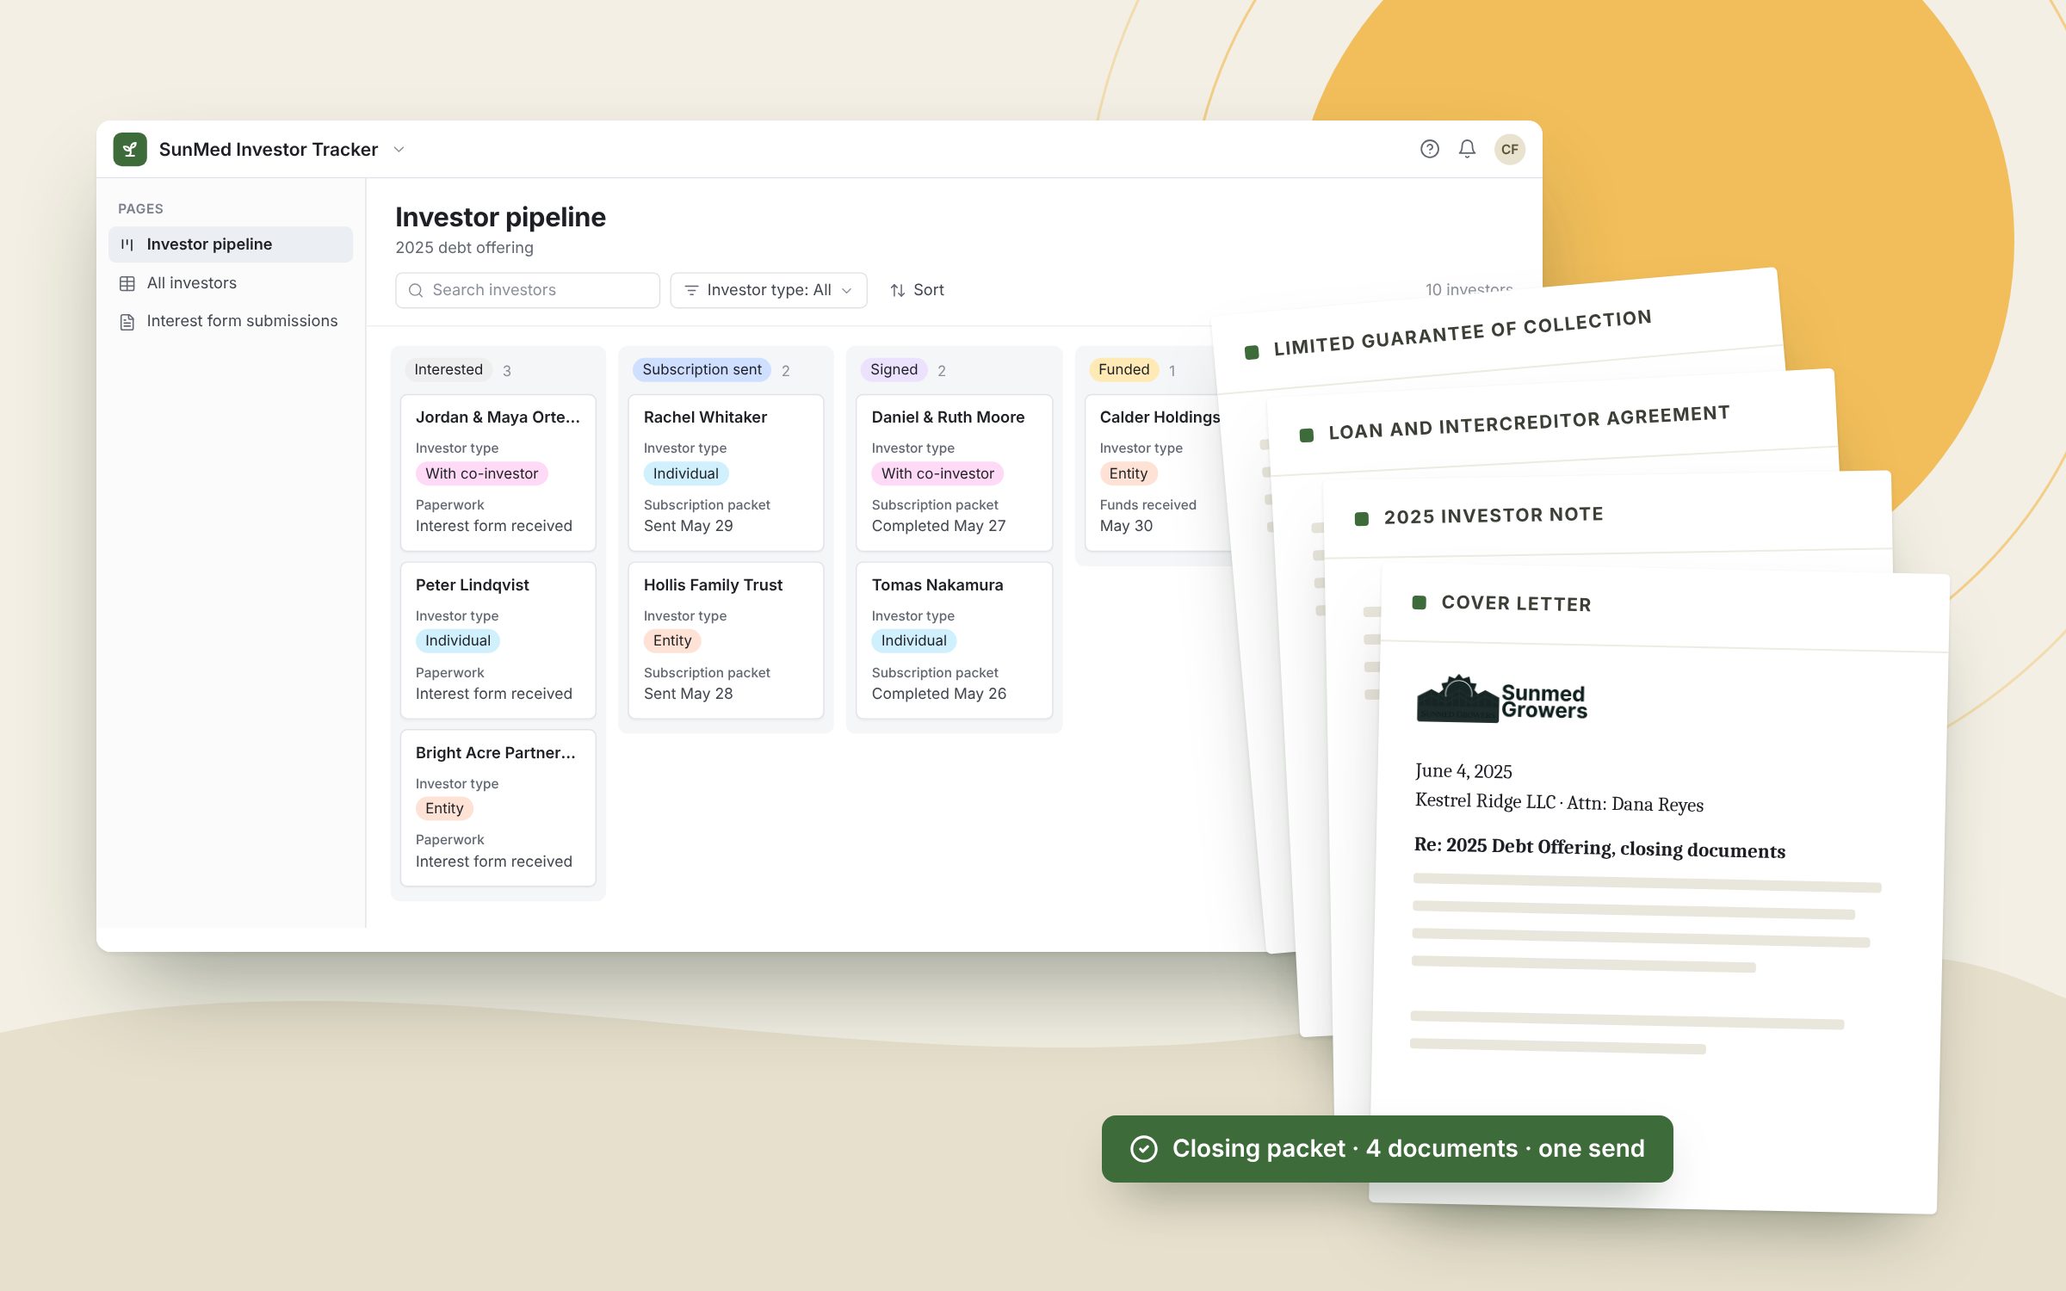Open the help question mark icon

coord(1429,149)
